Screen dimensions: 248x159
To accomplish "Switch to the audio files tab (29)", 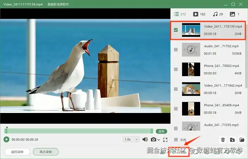I will [218, 14].
